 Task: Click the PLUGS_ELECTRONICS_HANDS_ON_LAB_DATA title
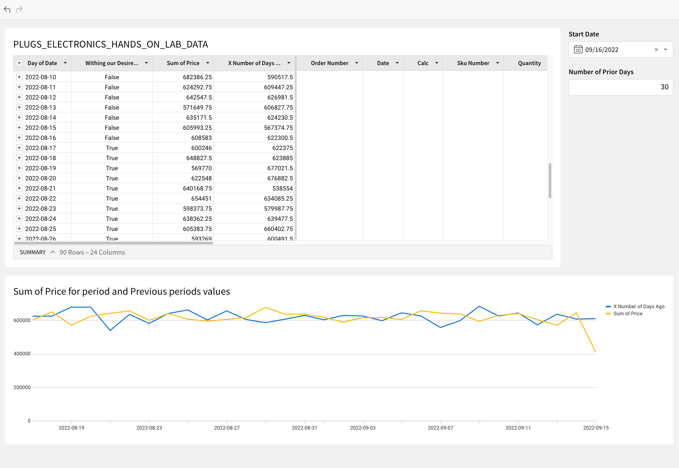click(110, 44)
